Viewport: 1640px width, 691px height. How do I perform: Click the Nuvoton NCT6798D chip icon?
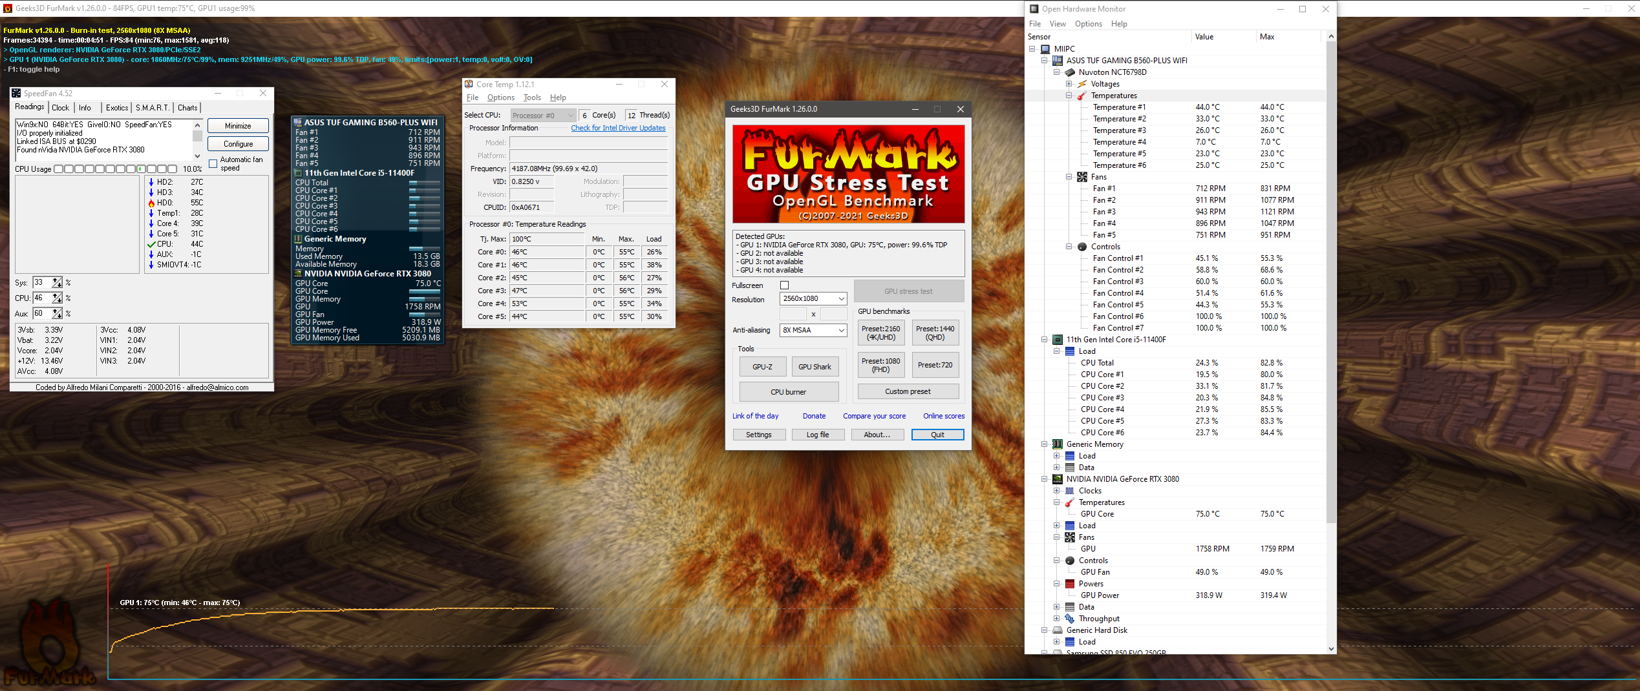coord(1070,72)
